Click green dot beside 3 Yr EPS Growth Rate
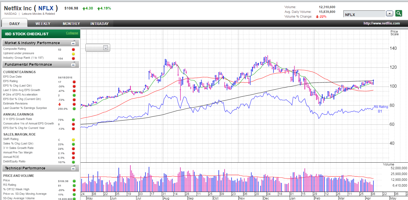This screenshot has width=408, height=200. [x=74, y=120]
